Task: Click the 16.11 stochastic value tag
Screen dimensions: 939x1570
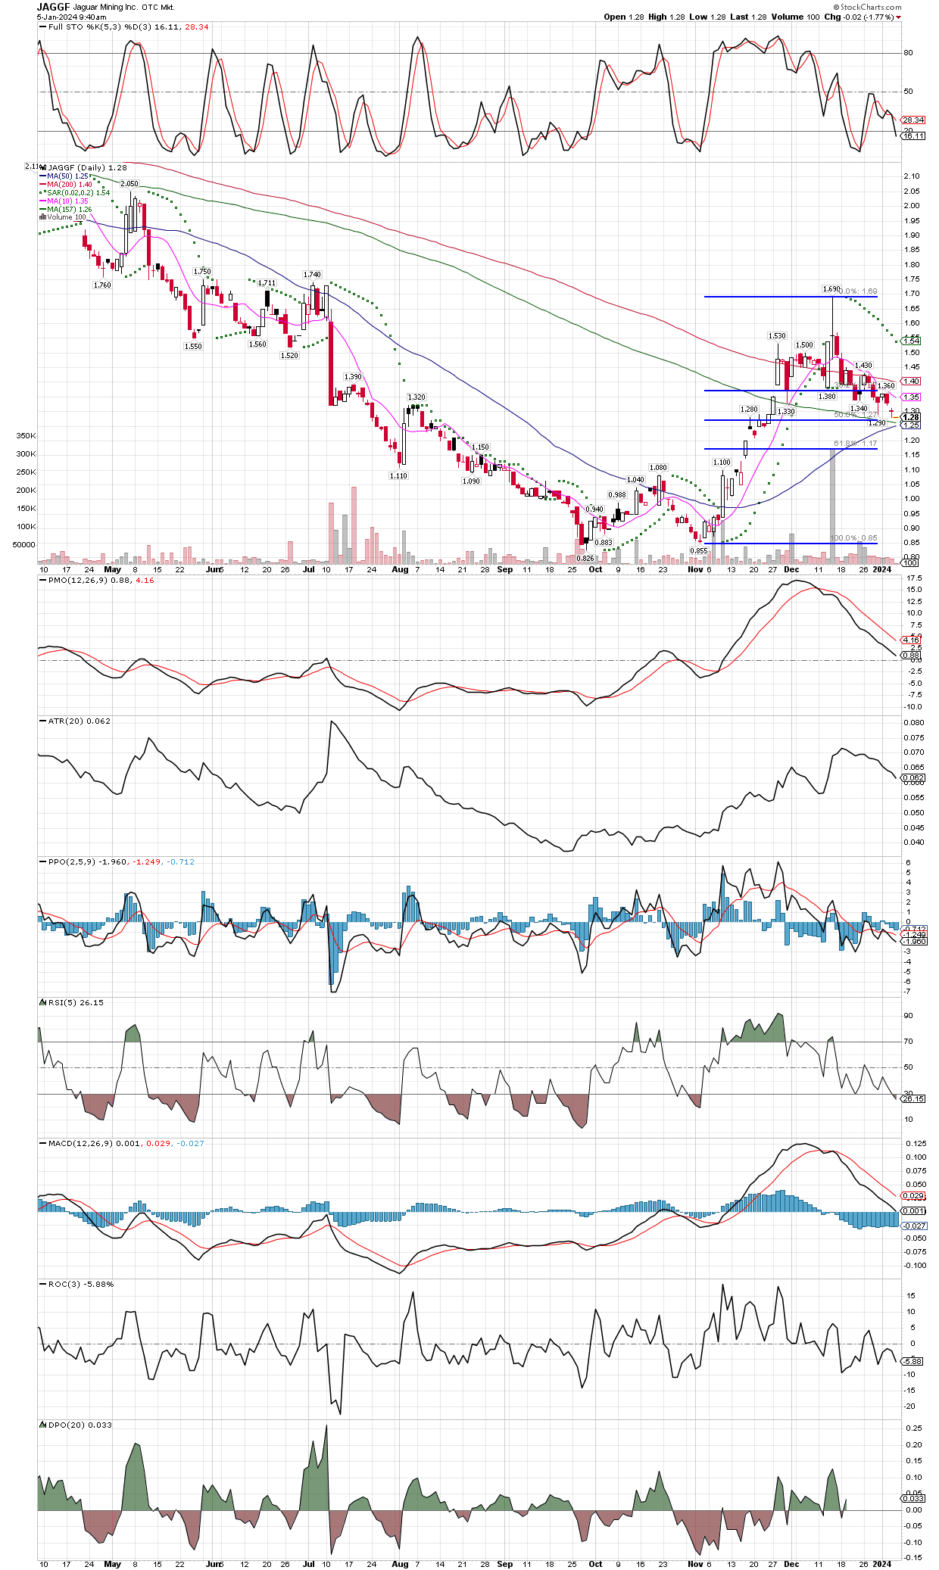Action: point(914,136)
